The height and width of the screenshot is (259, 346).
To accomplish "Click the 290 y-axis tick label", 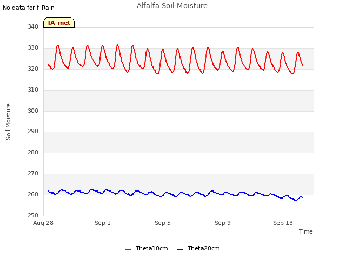I will (x=33, y=132).
